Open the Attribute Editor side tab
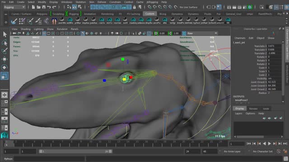This screenshot has height=162, width=289. point(287,73)
